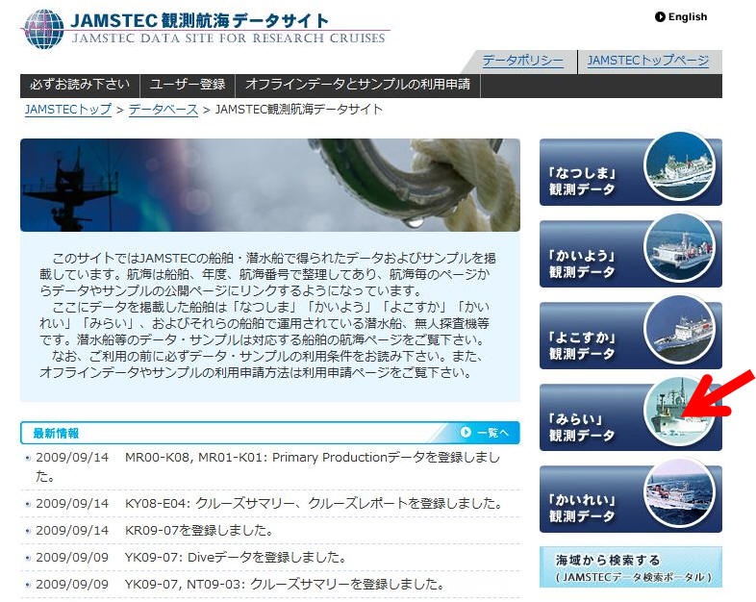756x602 pixels.
Task: Open 必ずお読み下さい menu item
Action: 80,85
